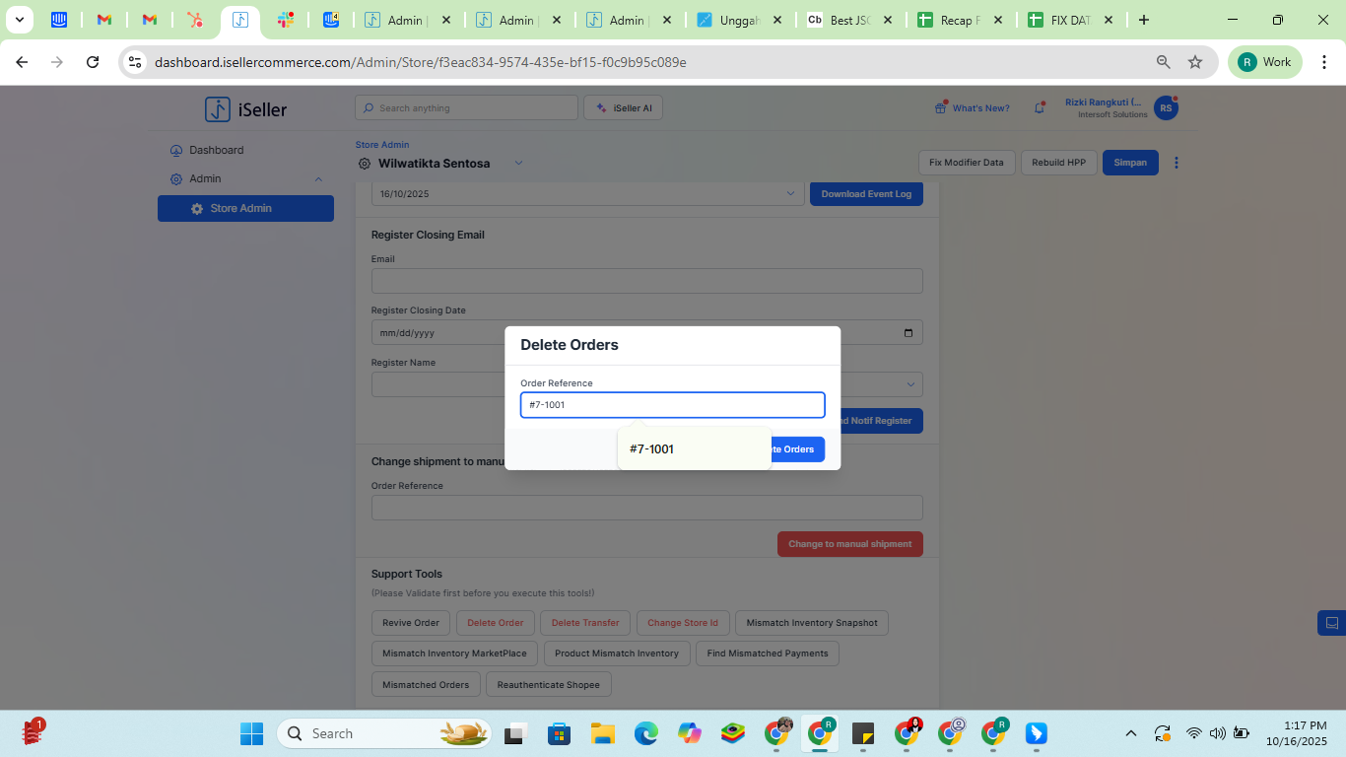
Task: Open the three-dot more options menu
Action: pos(1176,163)
